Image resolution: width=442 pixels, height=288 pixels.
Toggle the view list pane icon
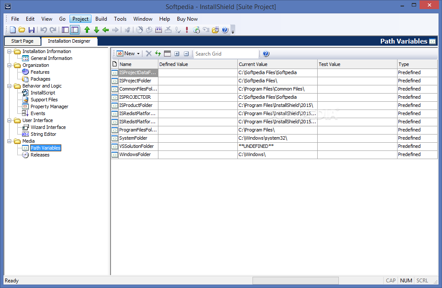pos(65,30)
